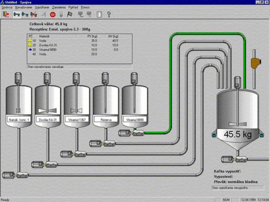Click the exit door icon in toolbar

[6, 14]
